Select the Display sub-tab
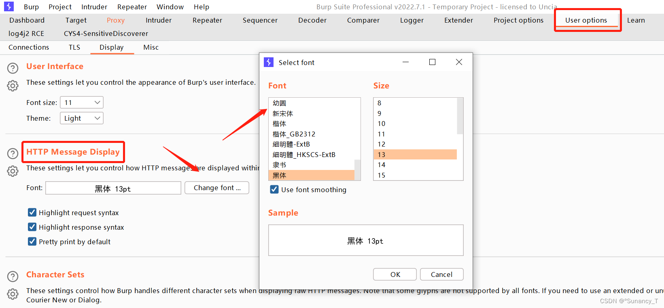This screenshot has height=308, width=664. tap(112, 47)
